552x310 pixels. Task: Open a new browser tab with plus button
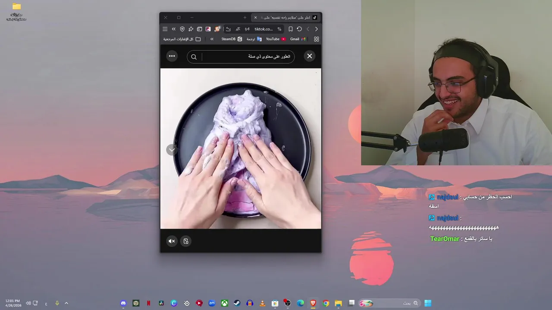[245, 18]
